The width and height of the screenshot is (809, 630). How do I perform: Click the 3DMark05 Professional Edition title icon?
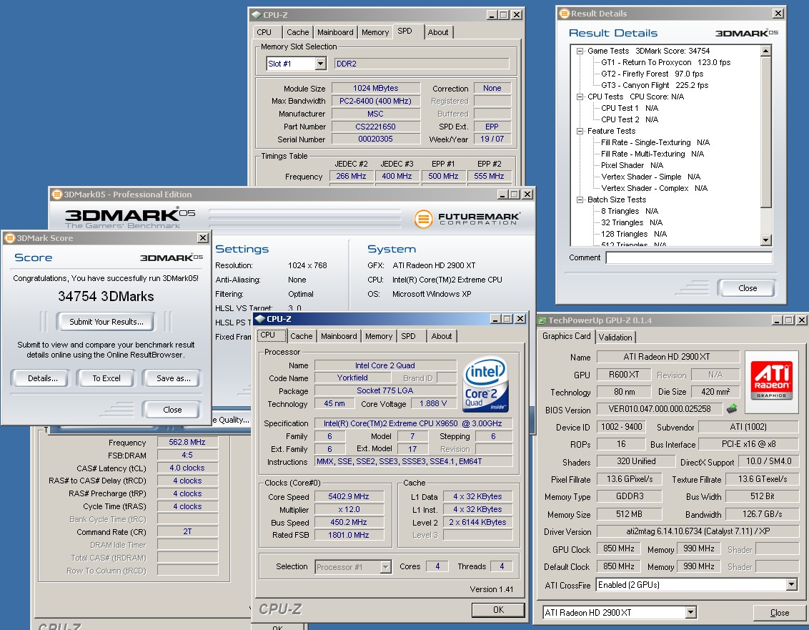[x=56, y=195]
